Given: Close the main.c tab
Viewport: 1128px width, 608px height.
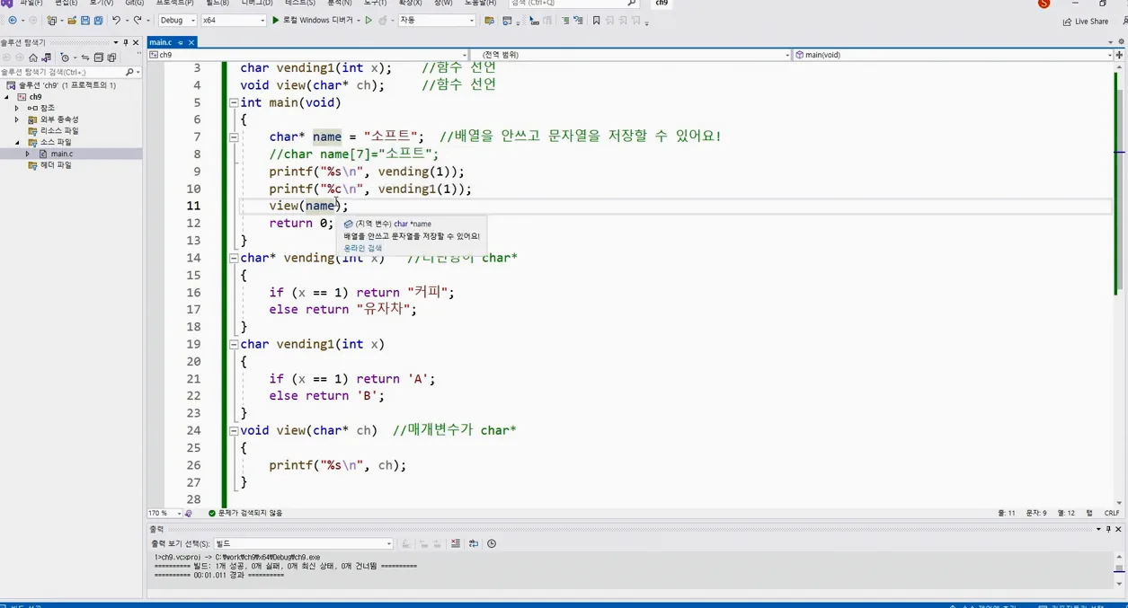Looking at the screenshot, I should click(x=191, y=42).
